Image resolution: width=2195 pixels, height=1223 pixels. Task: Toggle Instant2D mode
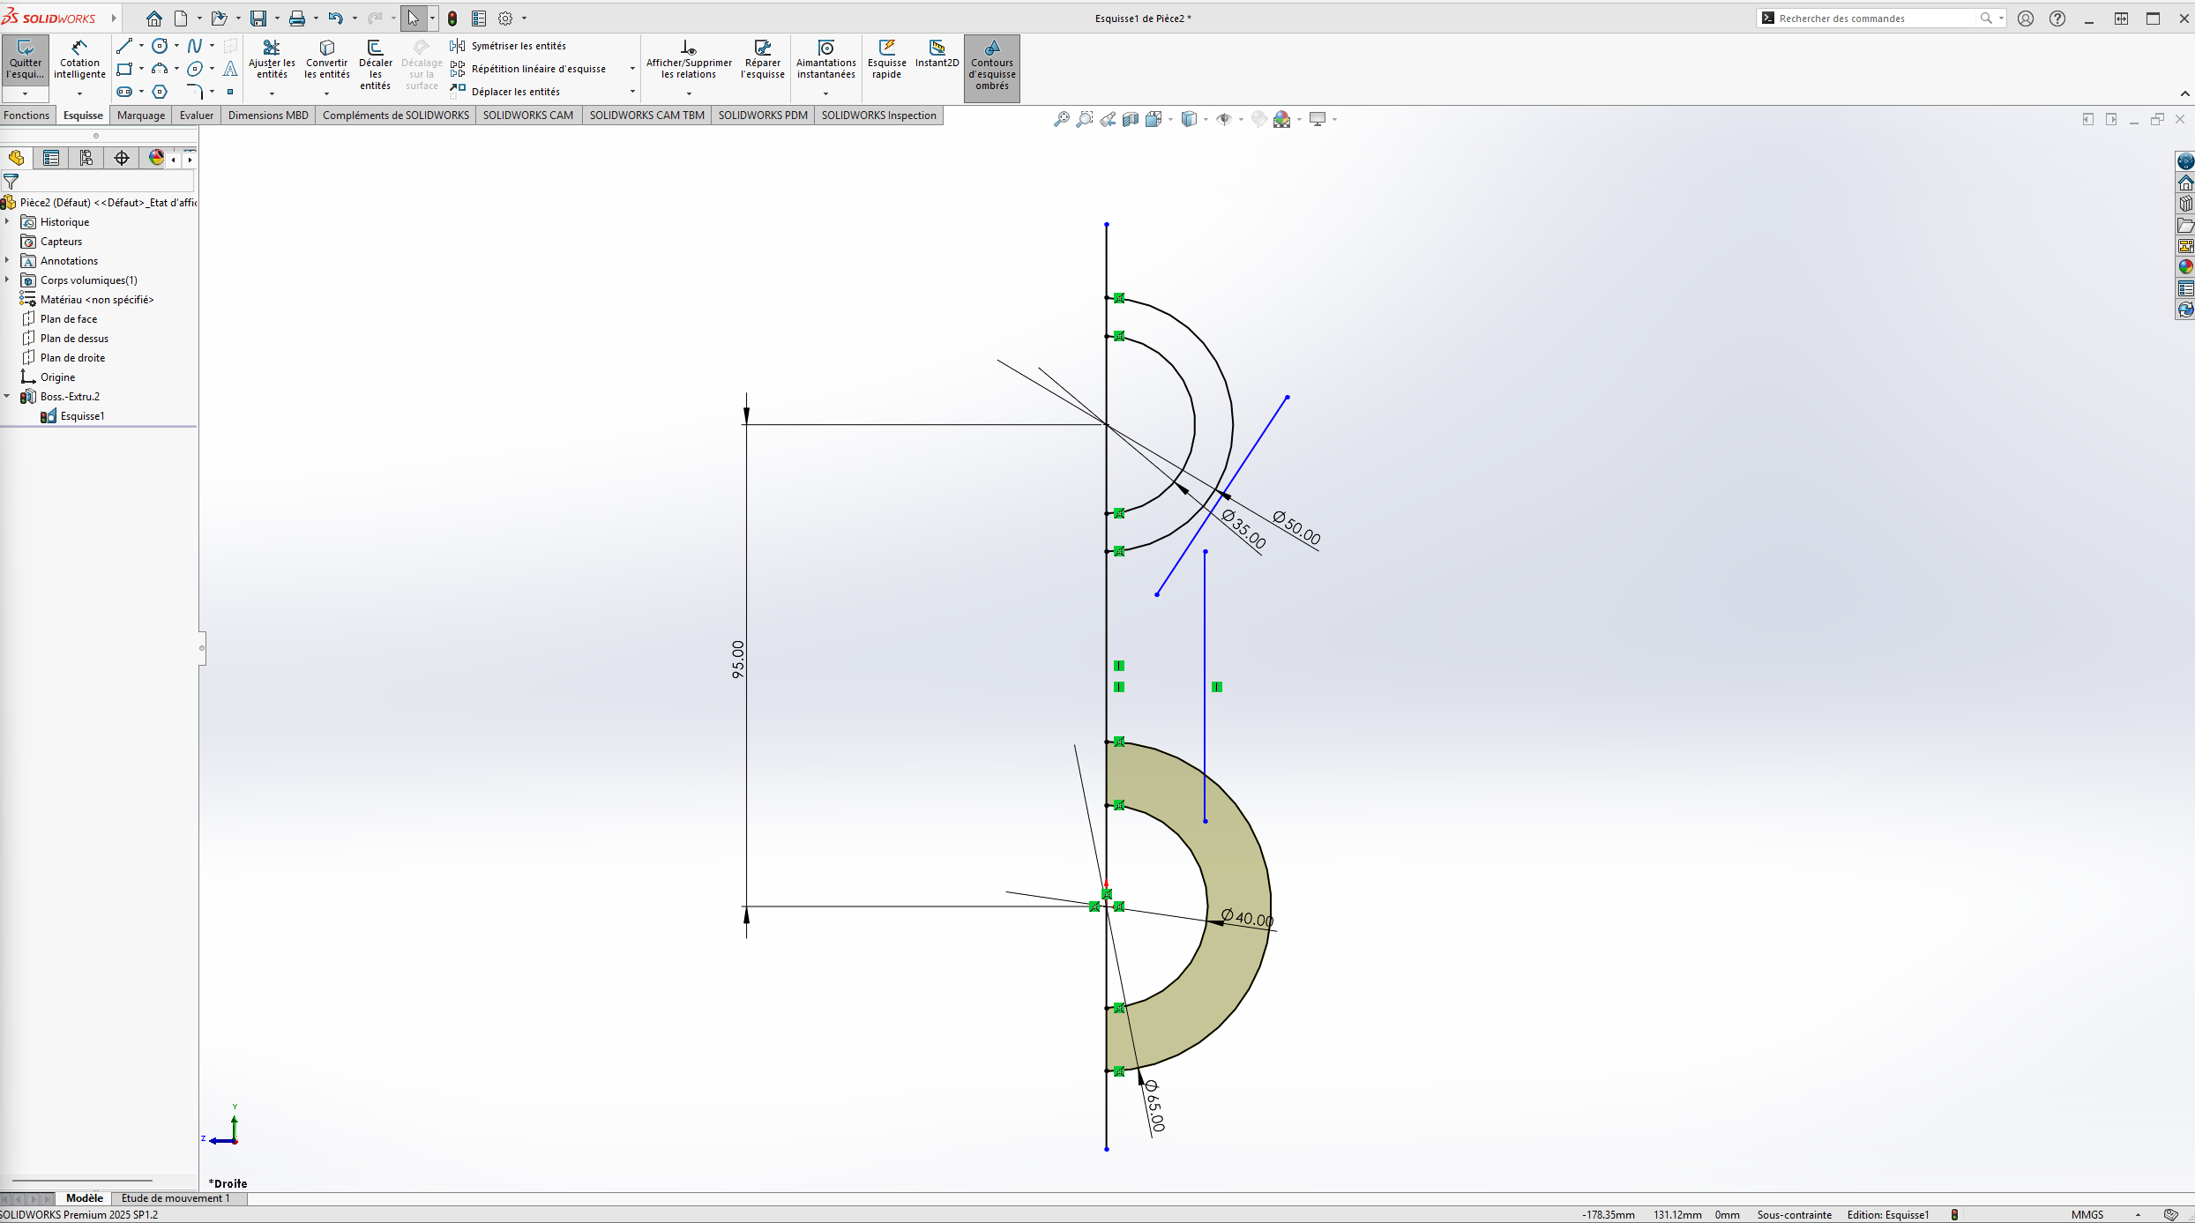pos(937,54)
